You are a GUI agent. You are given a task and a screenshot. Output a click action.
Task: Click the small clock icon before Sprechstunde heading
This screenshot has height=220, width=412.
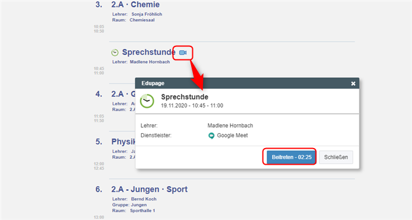[115, 52]
